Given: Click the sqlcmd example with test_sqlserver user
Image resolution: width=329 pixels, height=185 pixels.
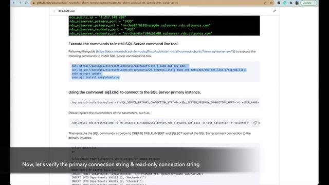Looking at the screenshot, I should (x=164, y=123).
